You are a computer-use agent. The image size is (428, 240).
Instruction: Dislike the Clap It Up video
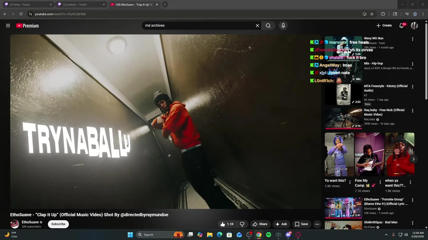point(242,224)
